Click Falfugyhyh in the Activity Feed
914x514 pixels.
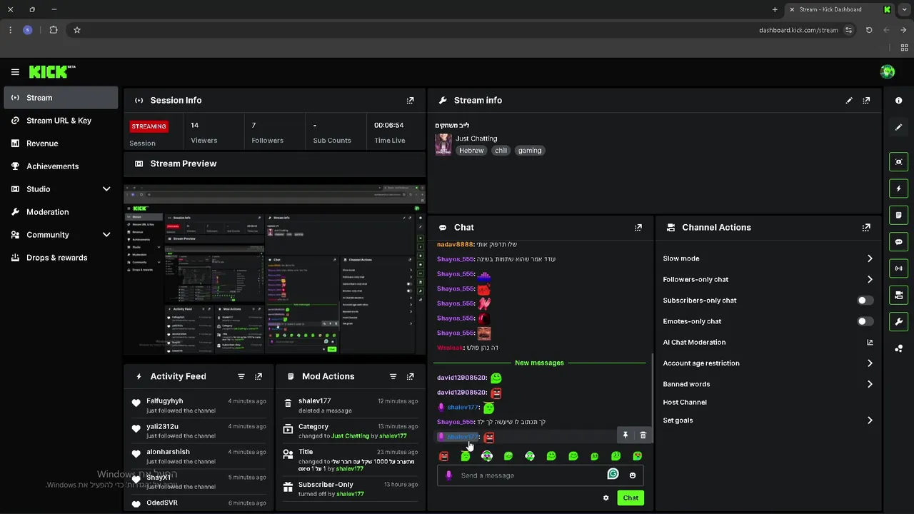point(165,401)
